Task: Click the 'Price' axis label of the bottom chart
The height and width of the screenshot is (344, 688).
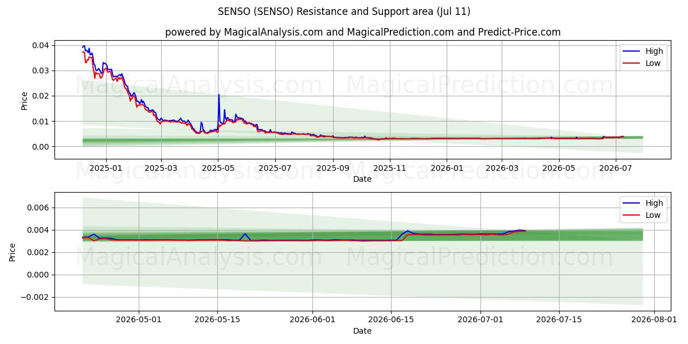Action: pyautogui.click(x=13, y=252)
